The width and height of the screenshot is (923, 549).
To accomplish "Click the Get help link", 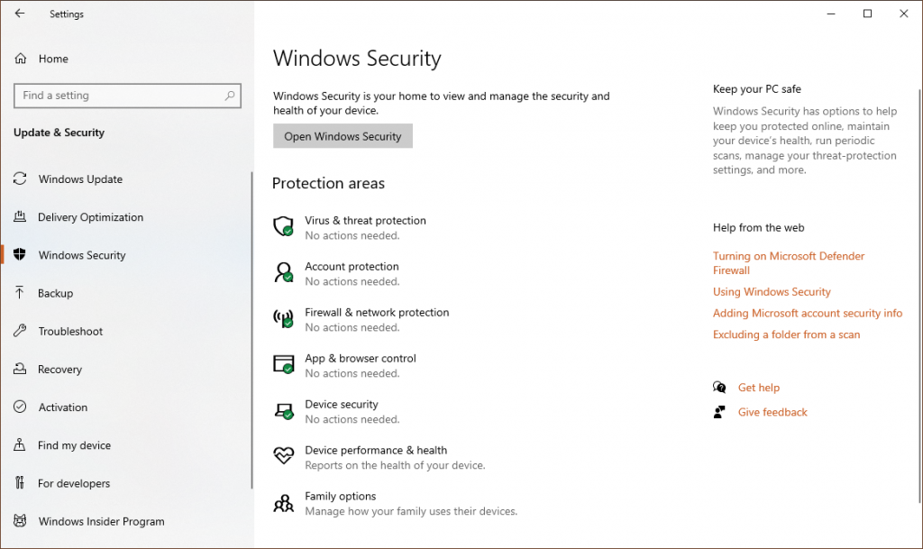I will click(x=758, y=388).
